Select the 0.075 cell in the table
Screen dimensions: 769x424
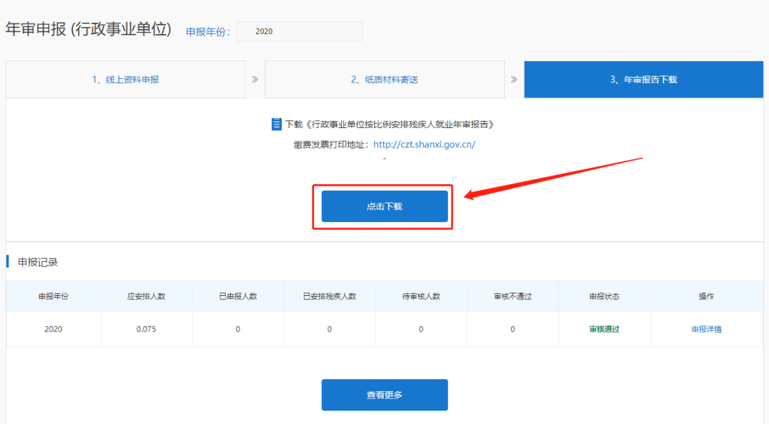pyautogui.click(x=146, y=329)
